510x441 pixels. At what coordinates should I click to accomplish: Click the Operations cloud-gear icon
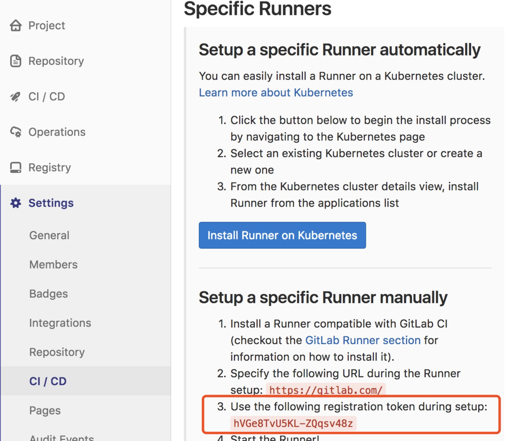(x=16, y=132)
